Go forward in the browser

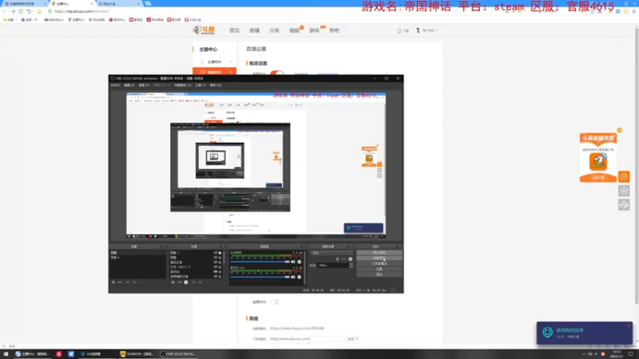(x=13, y=11)
